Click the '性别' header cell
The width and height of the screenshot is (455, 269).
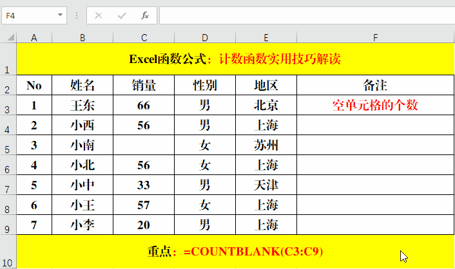205,85
